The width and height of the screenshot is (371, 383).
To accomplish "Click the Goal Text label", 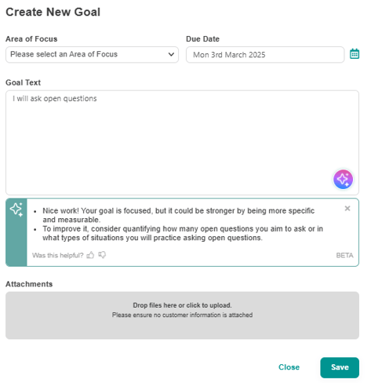I will click(x=23, y=82).
